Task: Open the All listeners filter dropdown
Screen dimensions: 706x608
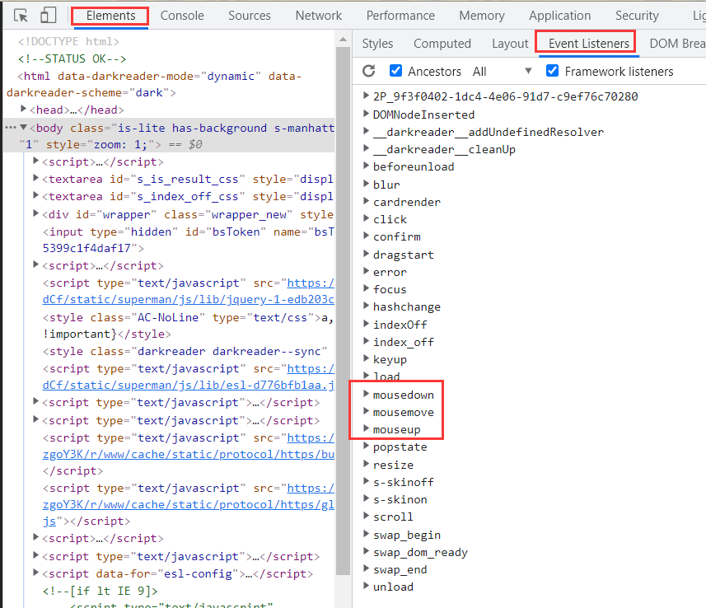Action: [503, 72]
